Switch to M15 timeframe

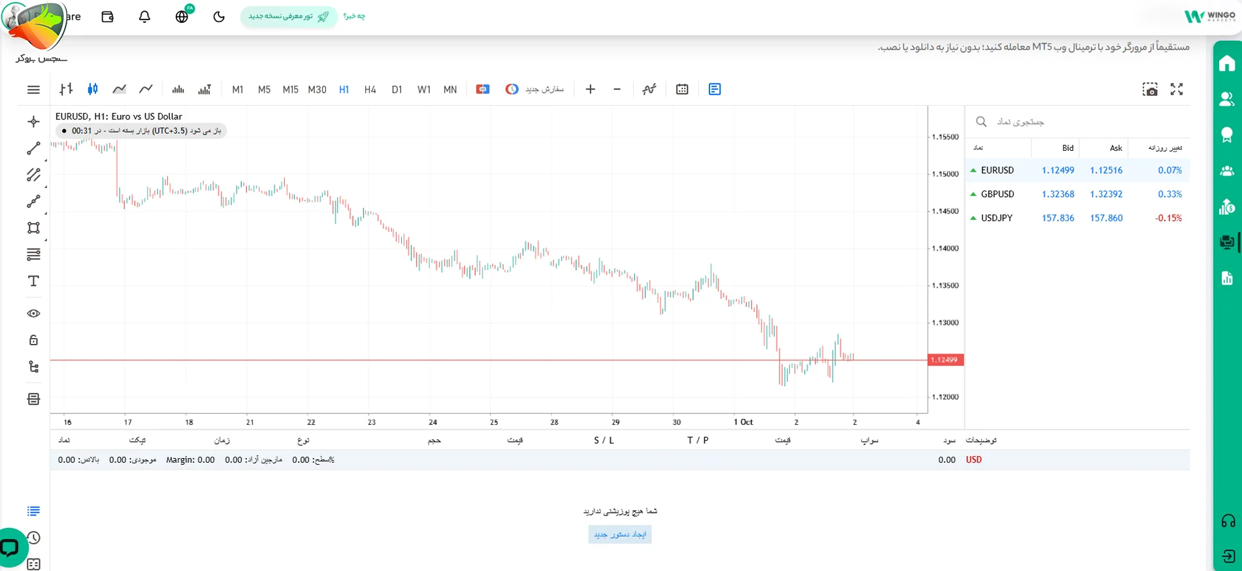291,89
